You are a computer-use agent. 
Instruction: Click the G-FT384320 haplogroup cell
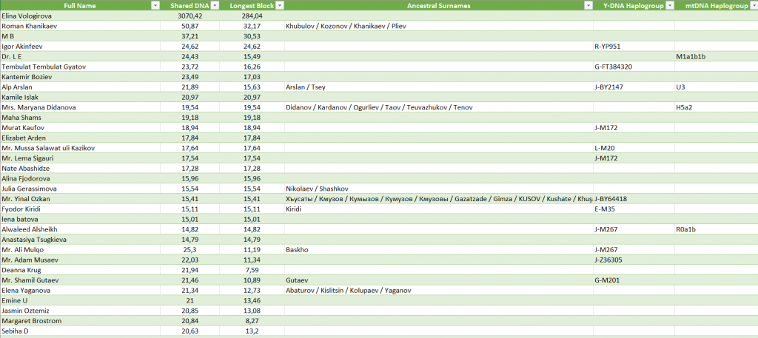coord(613,67)
